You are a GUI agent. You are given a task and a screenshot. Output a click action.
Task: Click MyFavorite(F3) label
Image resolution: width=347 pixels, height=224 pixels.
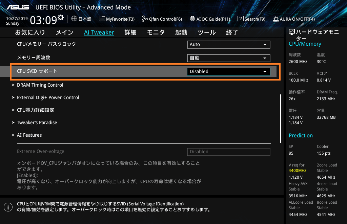tap(120, 19)
